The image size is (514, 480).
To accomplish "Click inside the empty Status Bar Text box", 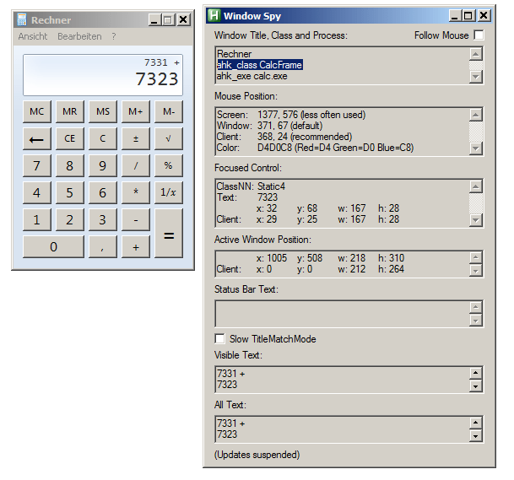I will [342, 314].
